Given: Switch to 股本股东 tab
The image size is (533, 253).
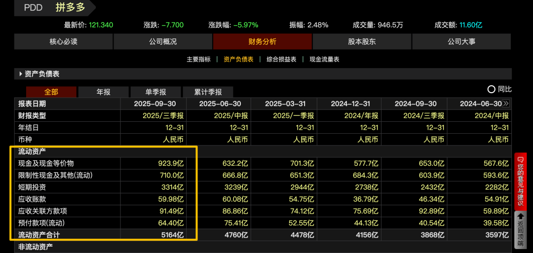Looking at the screenshot, I should pyautogui.click(x=362, y=42).
